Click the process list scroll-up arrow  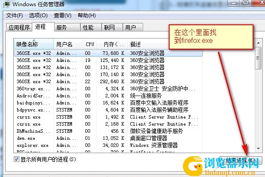(x=258, y=43)
